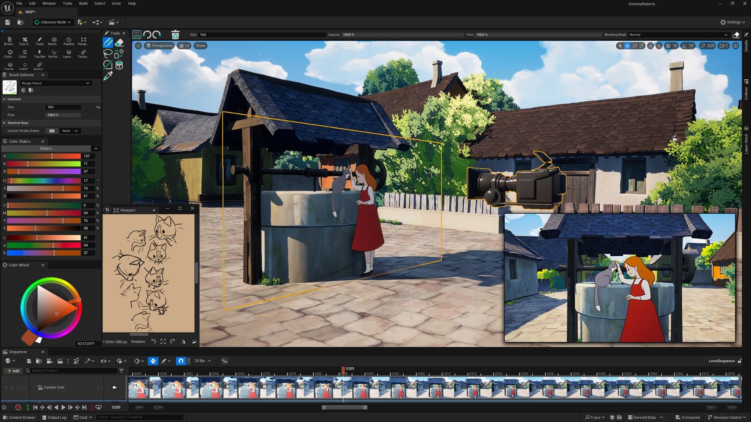Open the 24 fps frame rate dropdown
Image resolution: width=751 pixels, height=422 pixels.
click(202, 361)
